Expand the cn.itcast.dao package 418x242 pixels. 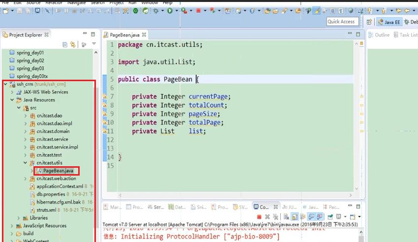pyautogui.click(x=25, y=116)
